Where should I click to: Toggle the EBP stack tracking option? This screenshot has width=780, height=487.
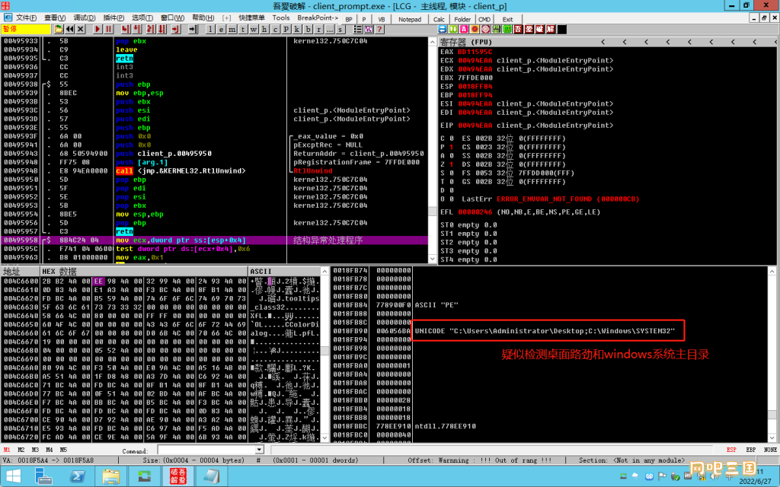[x=750, y=450]
